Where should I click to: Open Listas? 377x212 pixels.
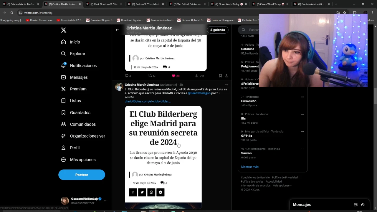[71, 101]
